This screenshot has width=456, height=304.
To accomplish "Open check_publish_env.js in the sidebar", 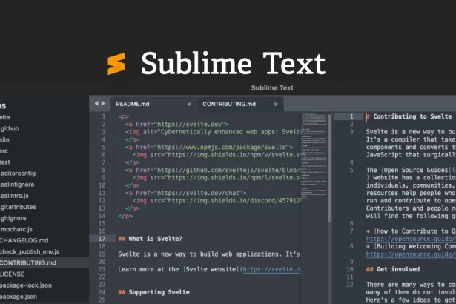I will (30, 252).
